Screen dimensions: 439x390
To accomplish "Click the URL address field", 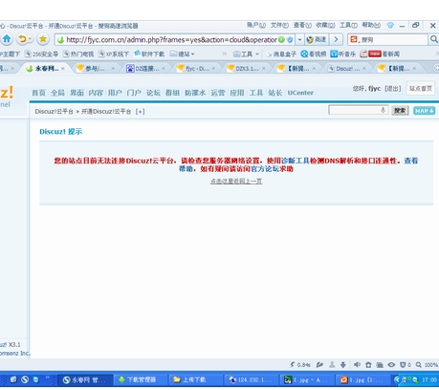I will coord(171,40).
